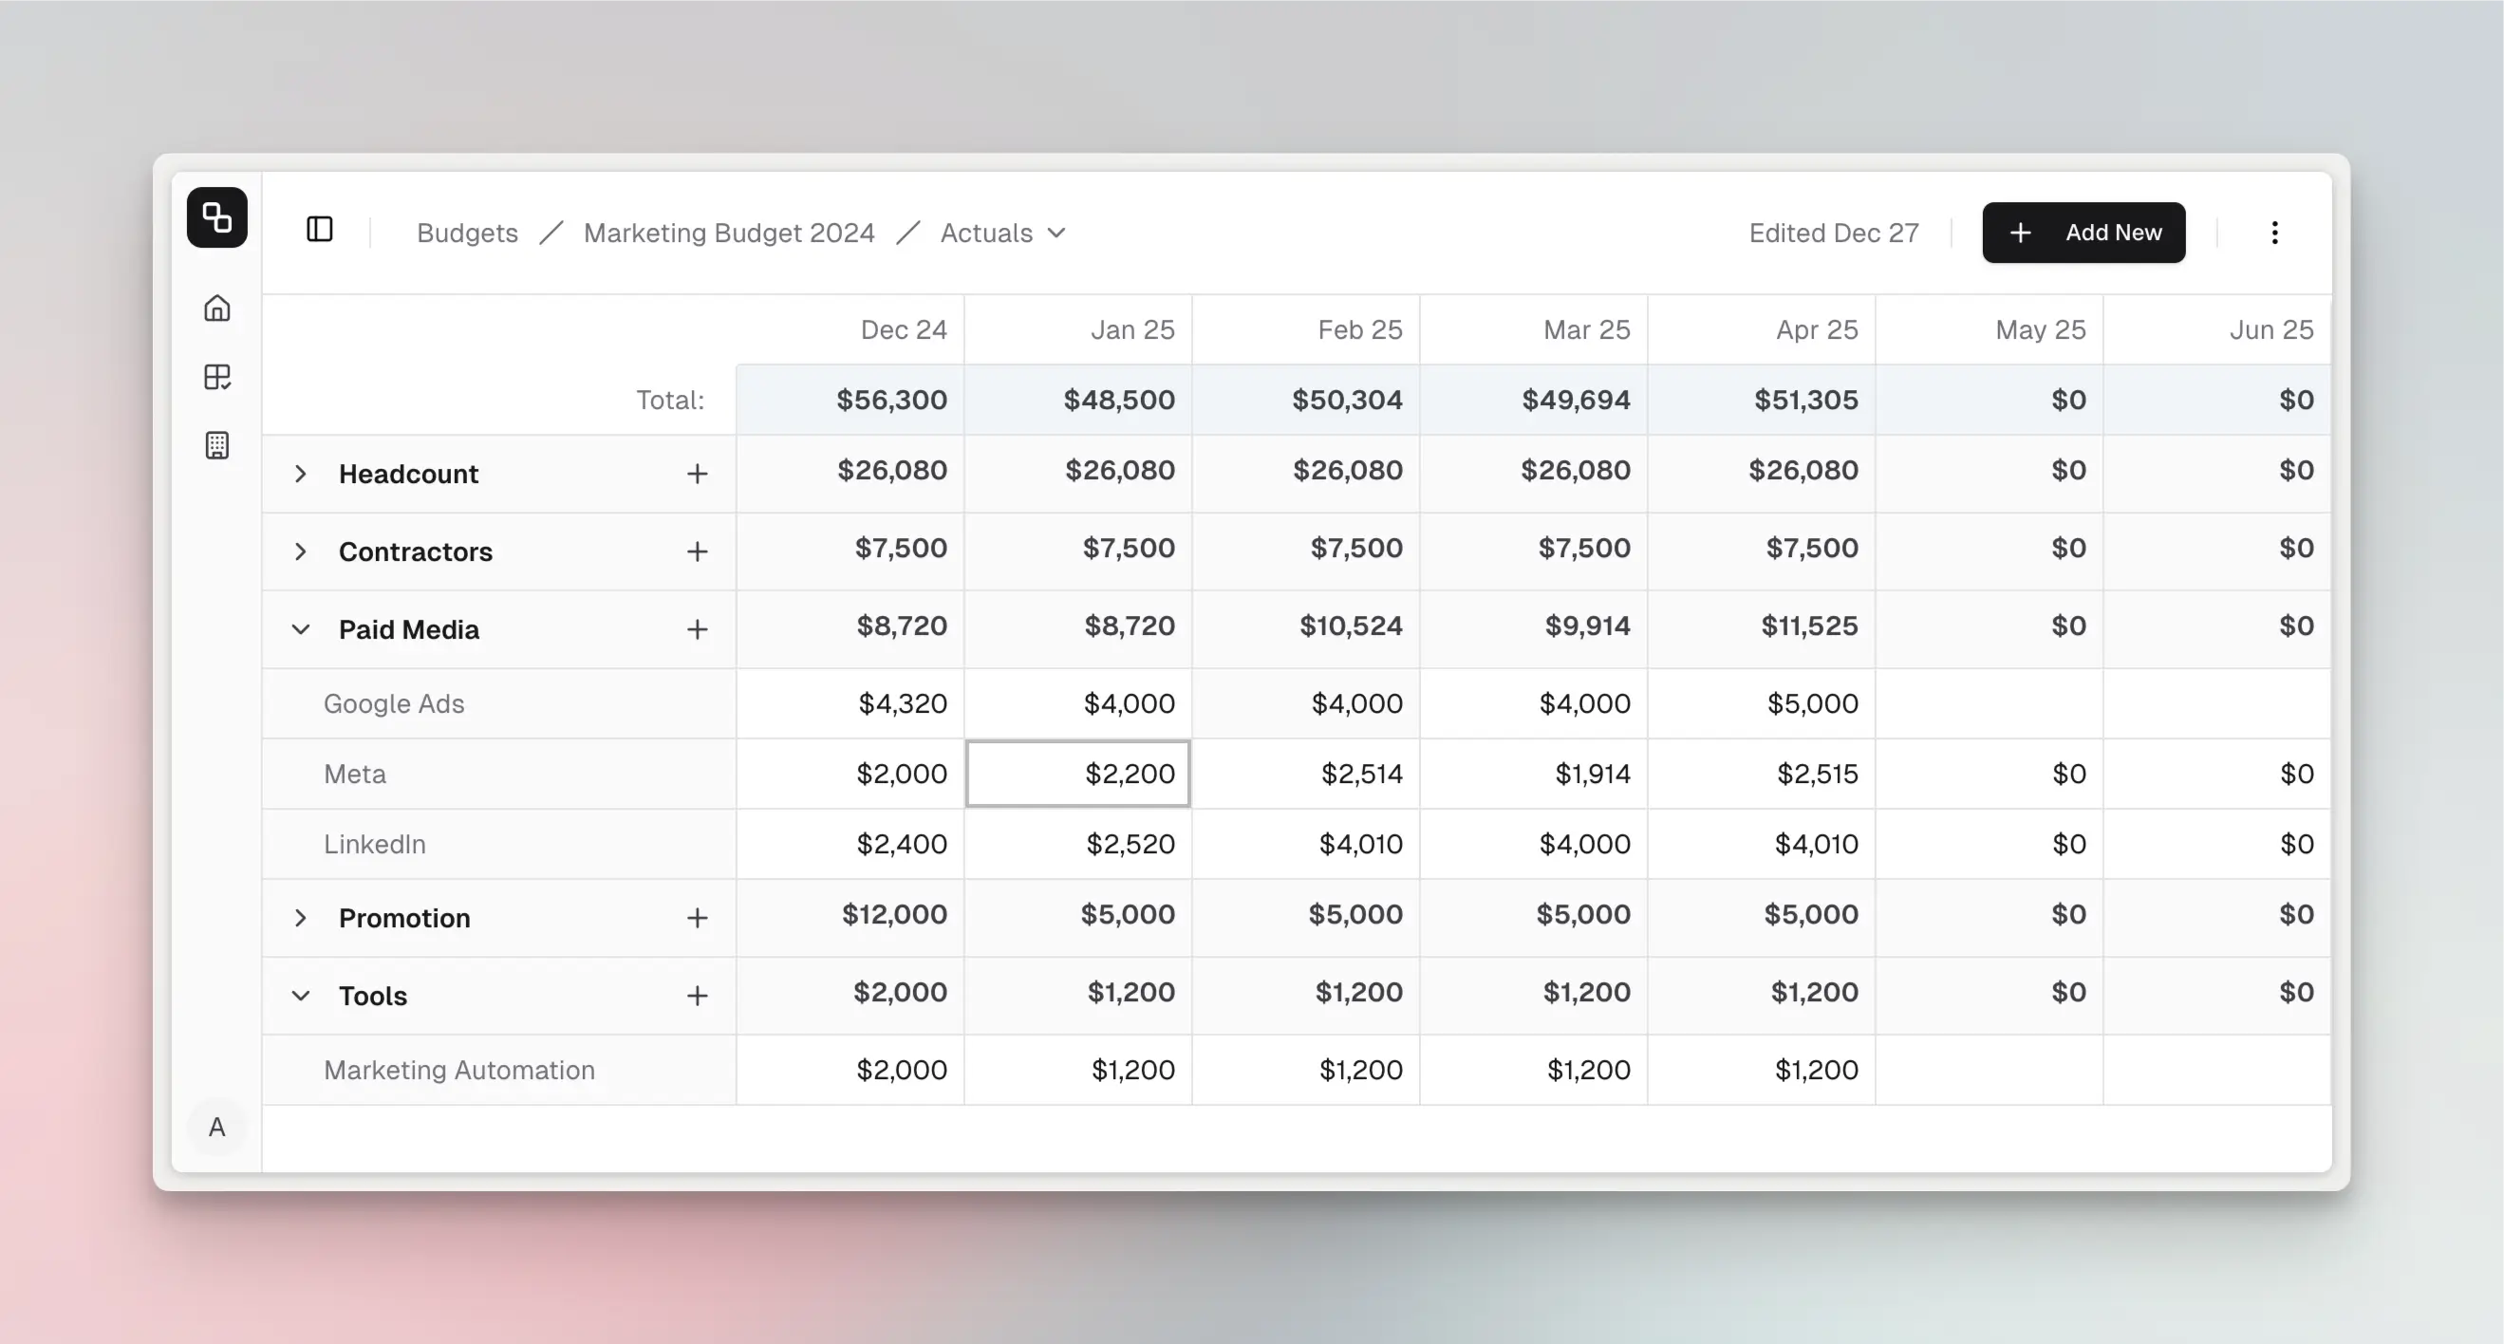2504x1344 pixels.
Task: Expand the Headcount section
Action: click(x=300, y=474)
